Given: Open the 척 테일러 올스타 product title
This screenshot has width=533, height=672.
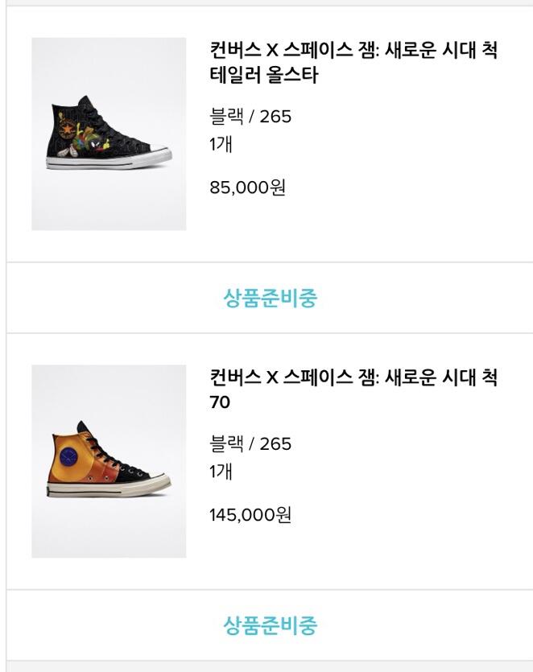Looking at the screenshot, I should coord(353,63).
